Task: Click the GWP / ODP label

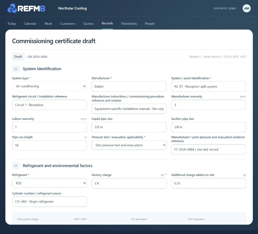Action: [x=80, y=219]
